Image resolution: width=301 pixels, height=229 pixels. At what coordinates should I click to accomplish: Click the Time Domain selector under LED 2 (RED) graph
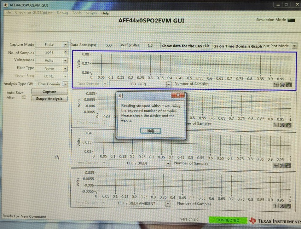click(x=91, y=163)
